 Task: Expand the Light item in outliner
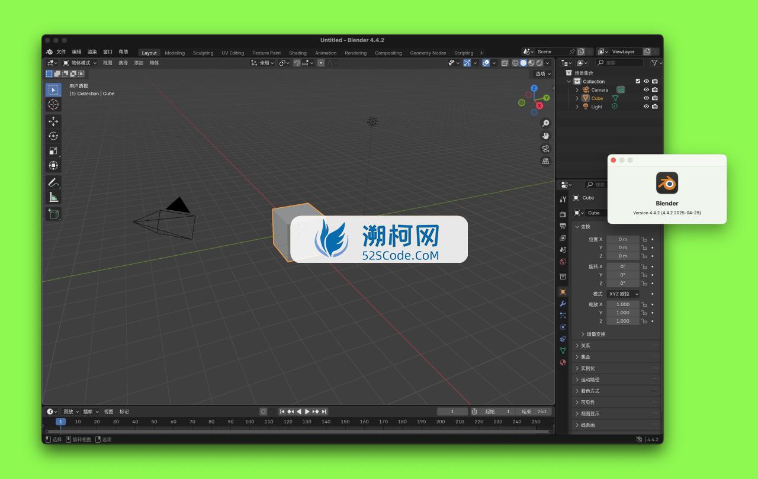[577, 107]
